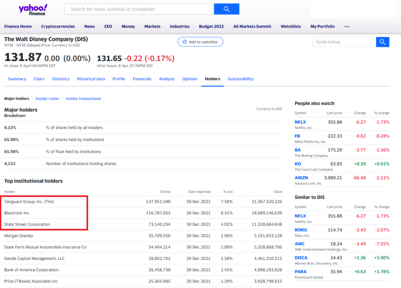The width and height of the screenshot is (401, 288).
Task: Open FB symbol link
Action: pyautogui.click(x=297, y=136)
